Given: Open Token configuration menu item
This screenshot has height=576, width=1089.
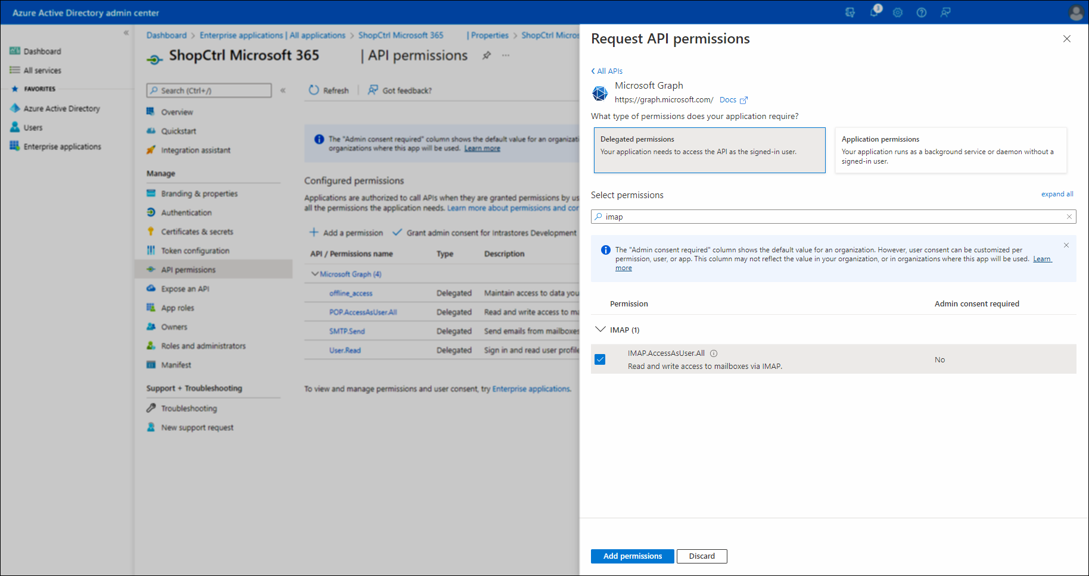Looking at the screenshot, I should (195, 251).
